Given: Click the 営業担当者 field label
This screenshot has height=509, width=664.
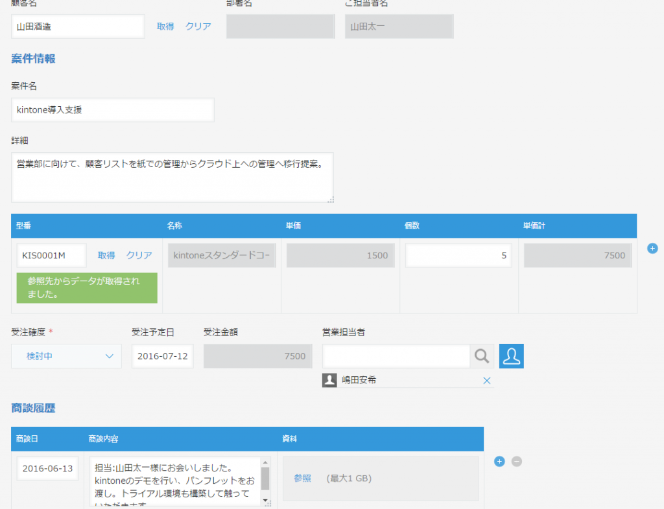Looking at the screenshot, I should click(x=344, y=332).
